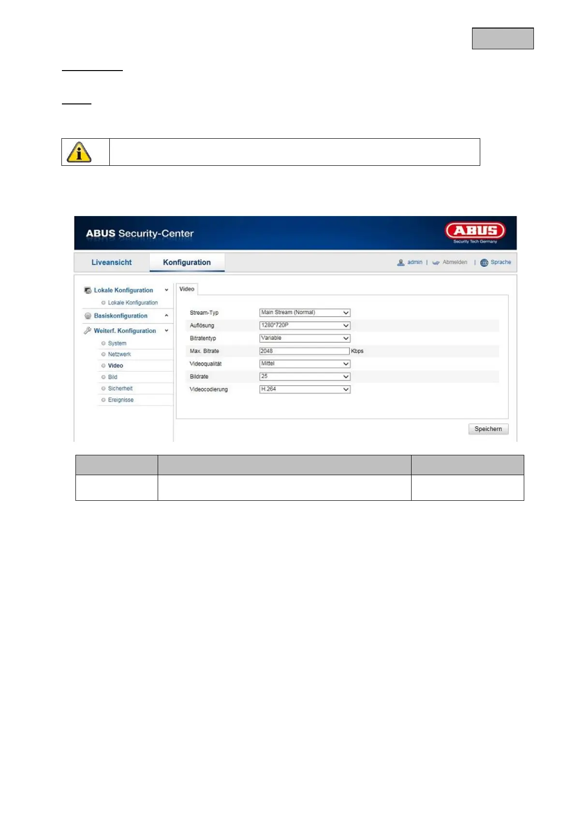Click the Basiskonfiguration gear icon
The width and height of the screenshot is (576, 814).
pos(88,316)
